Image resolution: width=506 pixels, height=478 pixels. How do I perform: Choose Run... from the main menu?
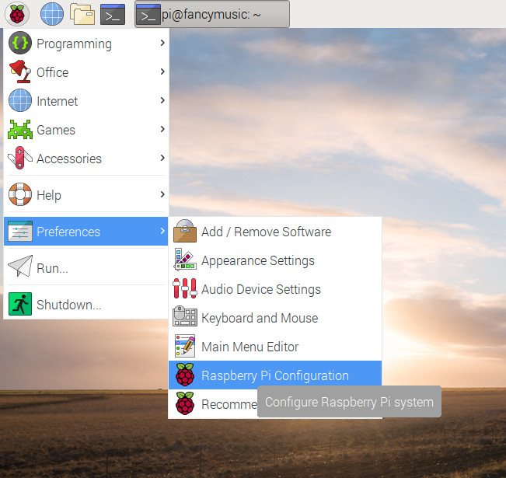86,267
